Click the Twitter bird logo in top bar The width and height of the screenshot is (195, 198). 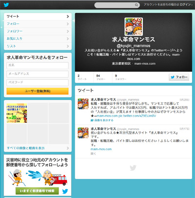point(6,5)
